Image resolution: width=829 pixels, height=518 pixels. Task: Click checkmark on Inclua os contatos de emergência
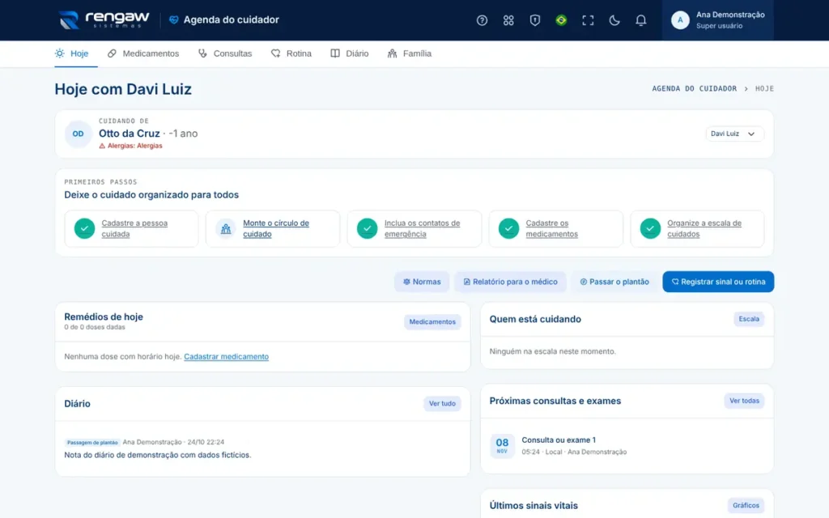(x=367, y=228)
